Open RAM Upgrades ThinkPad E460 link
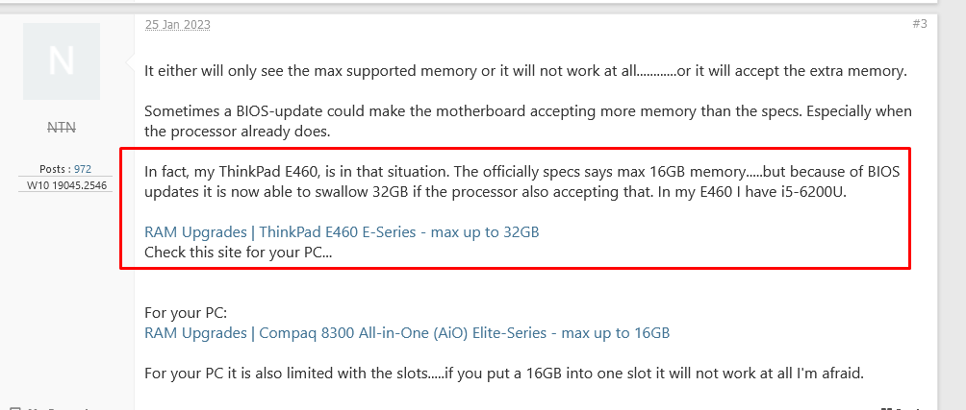Viewport: 966px width, 410px height. click(342, 232)
